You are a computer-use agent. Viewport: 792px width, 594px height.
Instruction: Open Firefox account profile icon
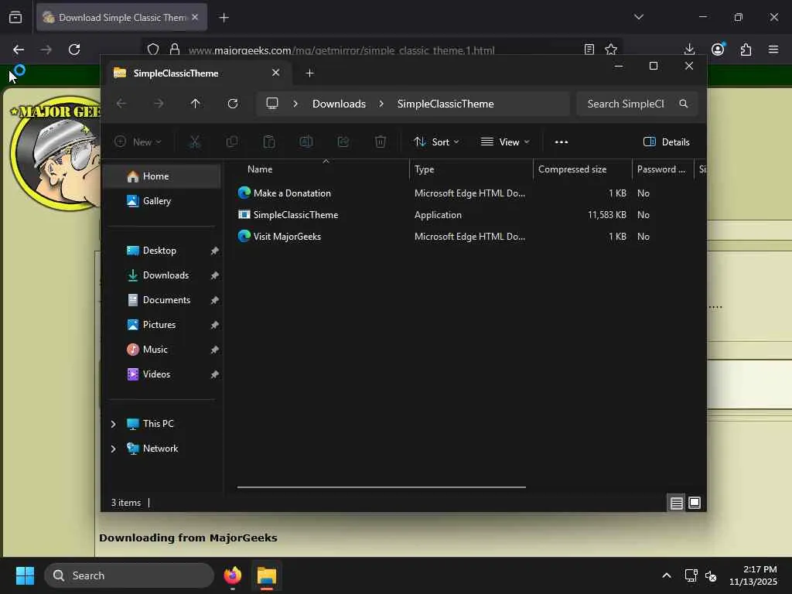pyautogui.click(x=718, y=49)
